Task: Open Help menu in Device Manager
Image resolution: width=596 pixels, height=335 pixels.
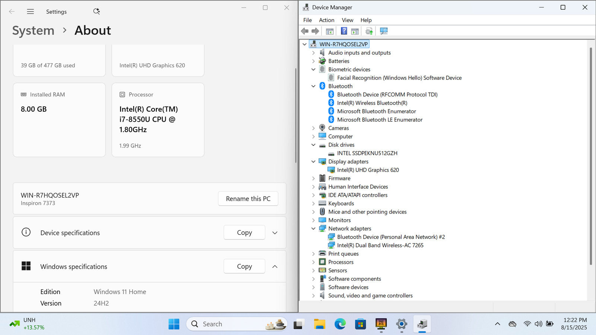Action: pyautogui.click(x=366, y=20)
